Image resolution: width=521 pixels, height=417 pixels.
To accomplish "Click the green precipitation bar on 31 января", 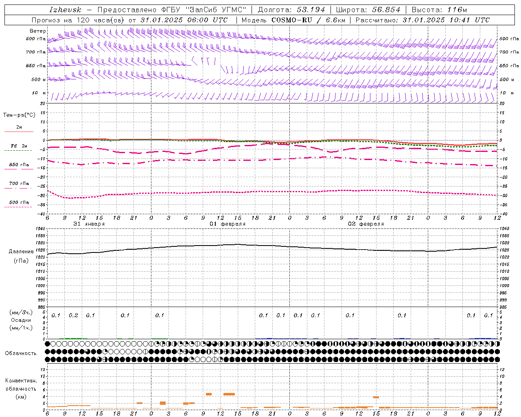I will pyautogui.click(x=73, y=338).
